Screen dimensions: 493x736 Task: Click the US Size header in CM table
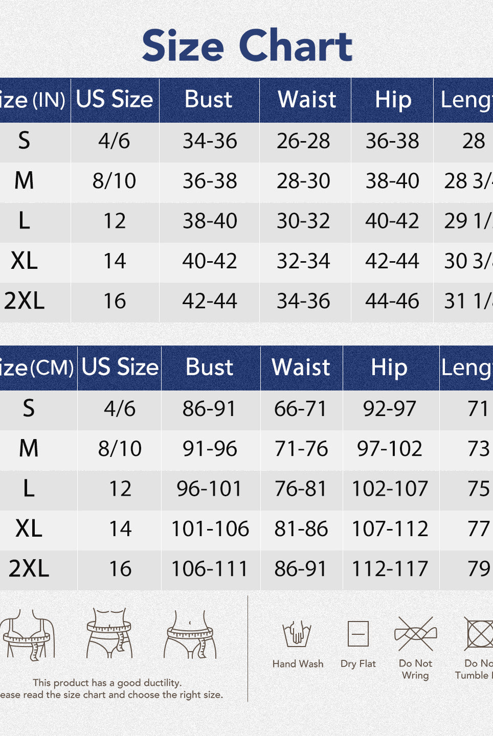pos(120,367)
